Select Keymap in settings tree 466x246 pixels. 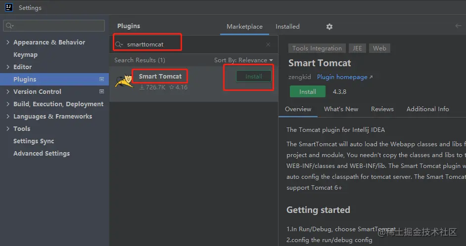click(x=25, y=55)
